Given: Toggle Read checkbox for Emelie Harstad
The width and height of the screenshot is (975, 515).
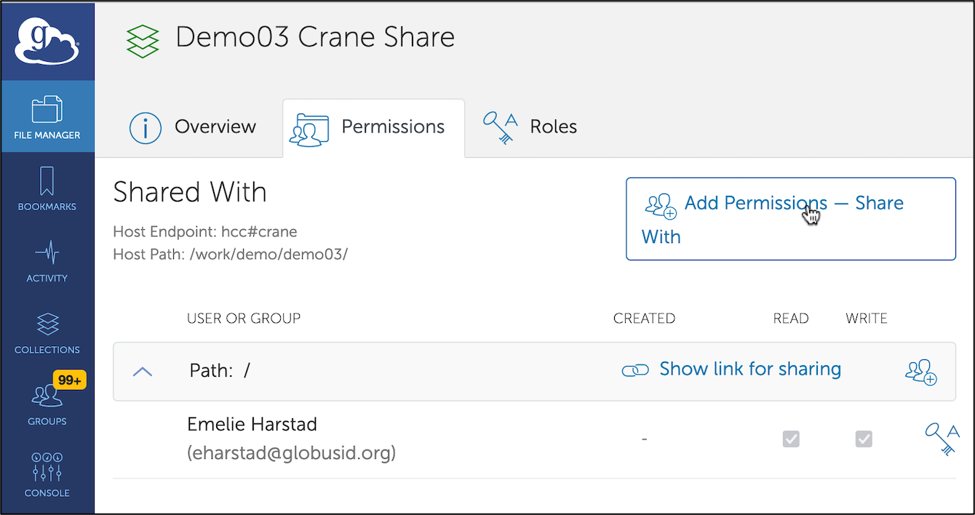Looking at the screenshot, I should (791, 439).
